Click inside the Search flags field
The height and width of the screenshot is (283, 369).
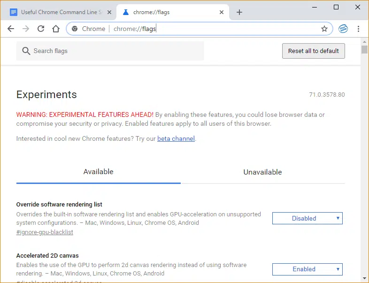(x=113, y=51)
